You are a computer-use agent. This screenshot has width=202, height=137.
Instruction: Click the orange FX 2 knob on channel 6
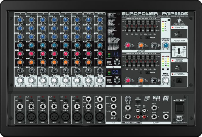[x=77, y=62]
